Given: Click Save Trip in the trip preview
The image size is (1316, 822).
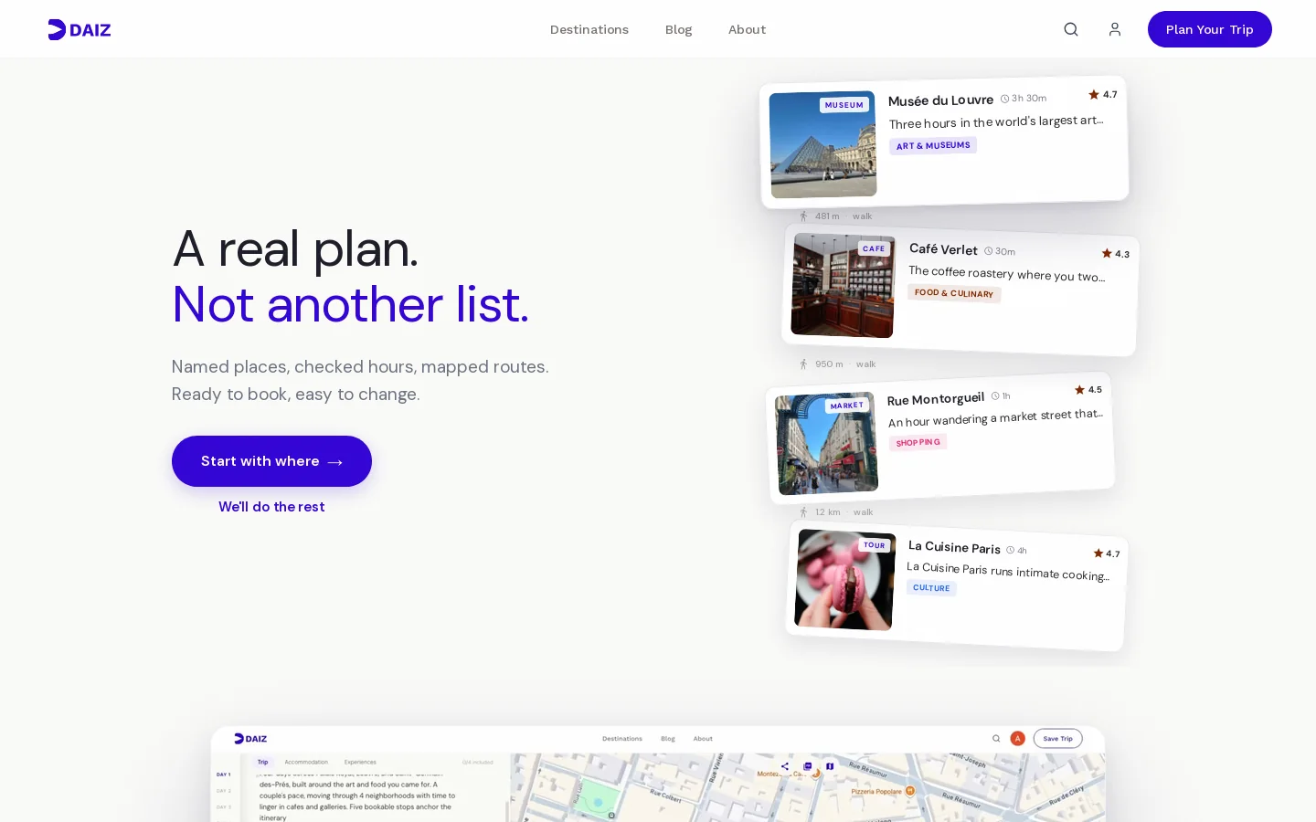Looking at the screenshot, I should click(1058, 739).
